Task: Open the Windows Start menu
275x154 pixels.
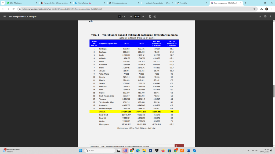Action: coord(80,151)
